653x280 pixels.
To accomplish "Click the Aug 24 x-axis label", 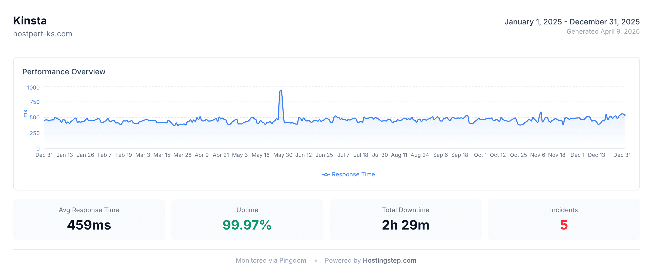I will pyautogui.click(x=420, y=155).
